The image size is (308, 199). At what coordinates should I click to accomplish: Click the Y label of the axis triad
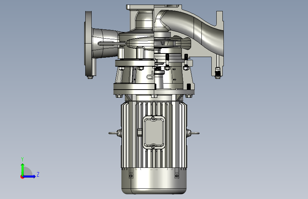click(x=22, y=159)
